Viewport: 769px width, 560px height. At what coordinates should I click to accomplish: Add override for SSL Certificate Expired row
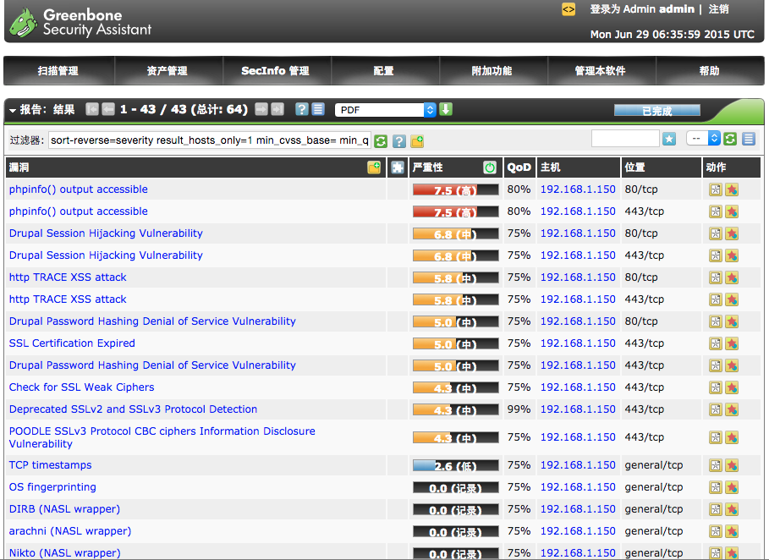tap(732, 343)
